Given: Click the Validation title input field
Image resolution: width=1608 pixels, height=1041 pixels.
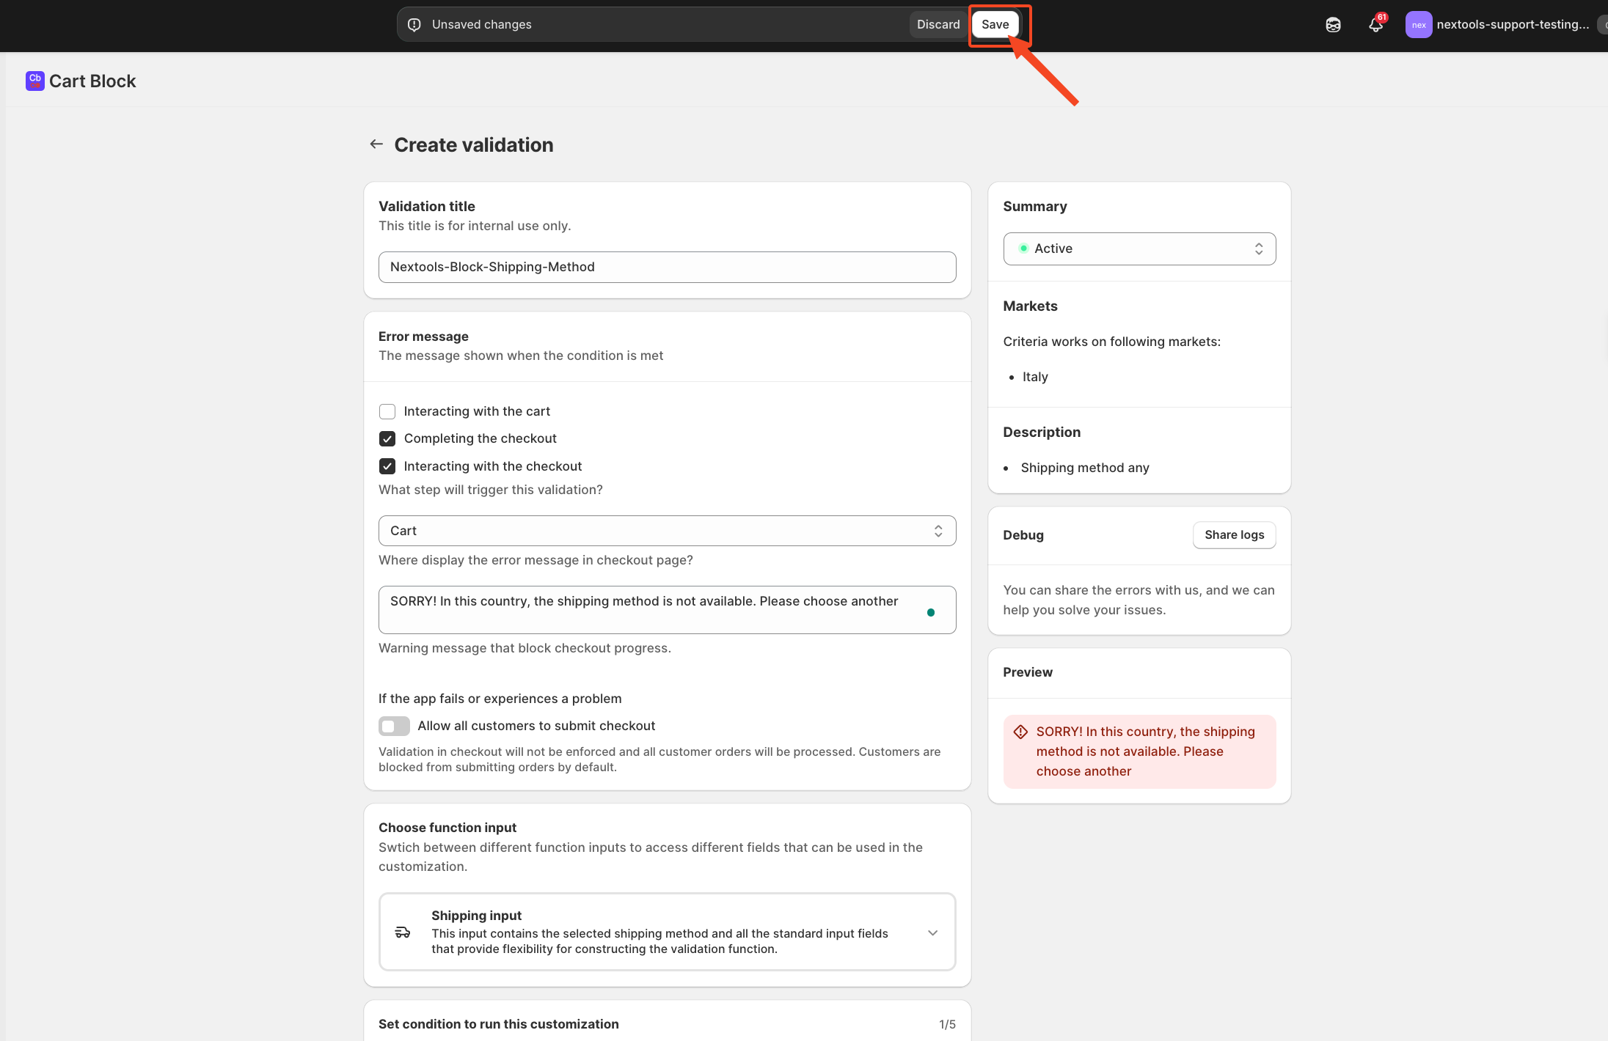Looking at the screenshot, I should (667, 267).
